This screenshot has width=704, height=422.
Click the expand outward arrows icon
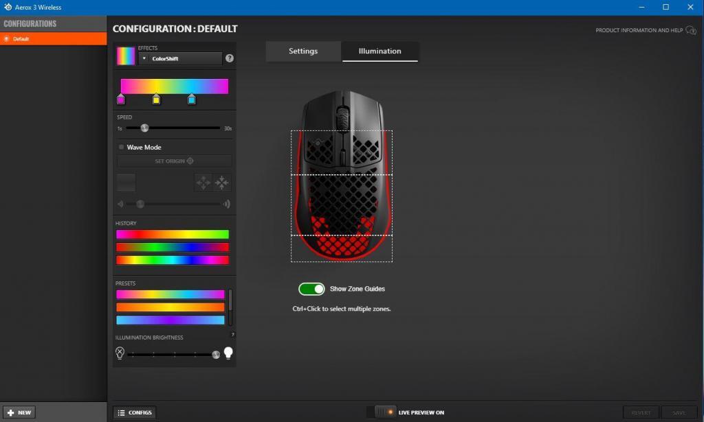[x=203, y=183]
